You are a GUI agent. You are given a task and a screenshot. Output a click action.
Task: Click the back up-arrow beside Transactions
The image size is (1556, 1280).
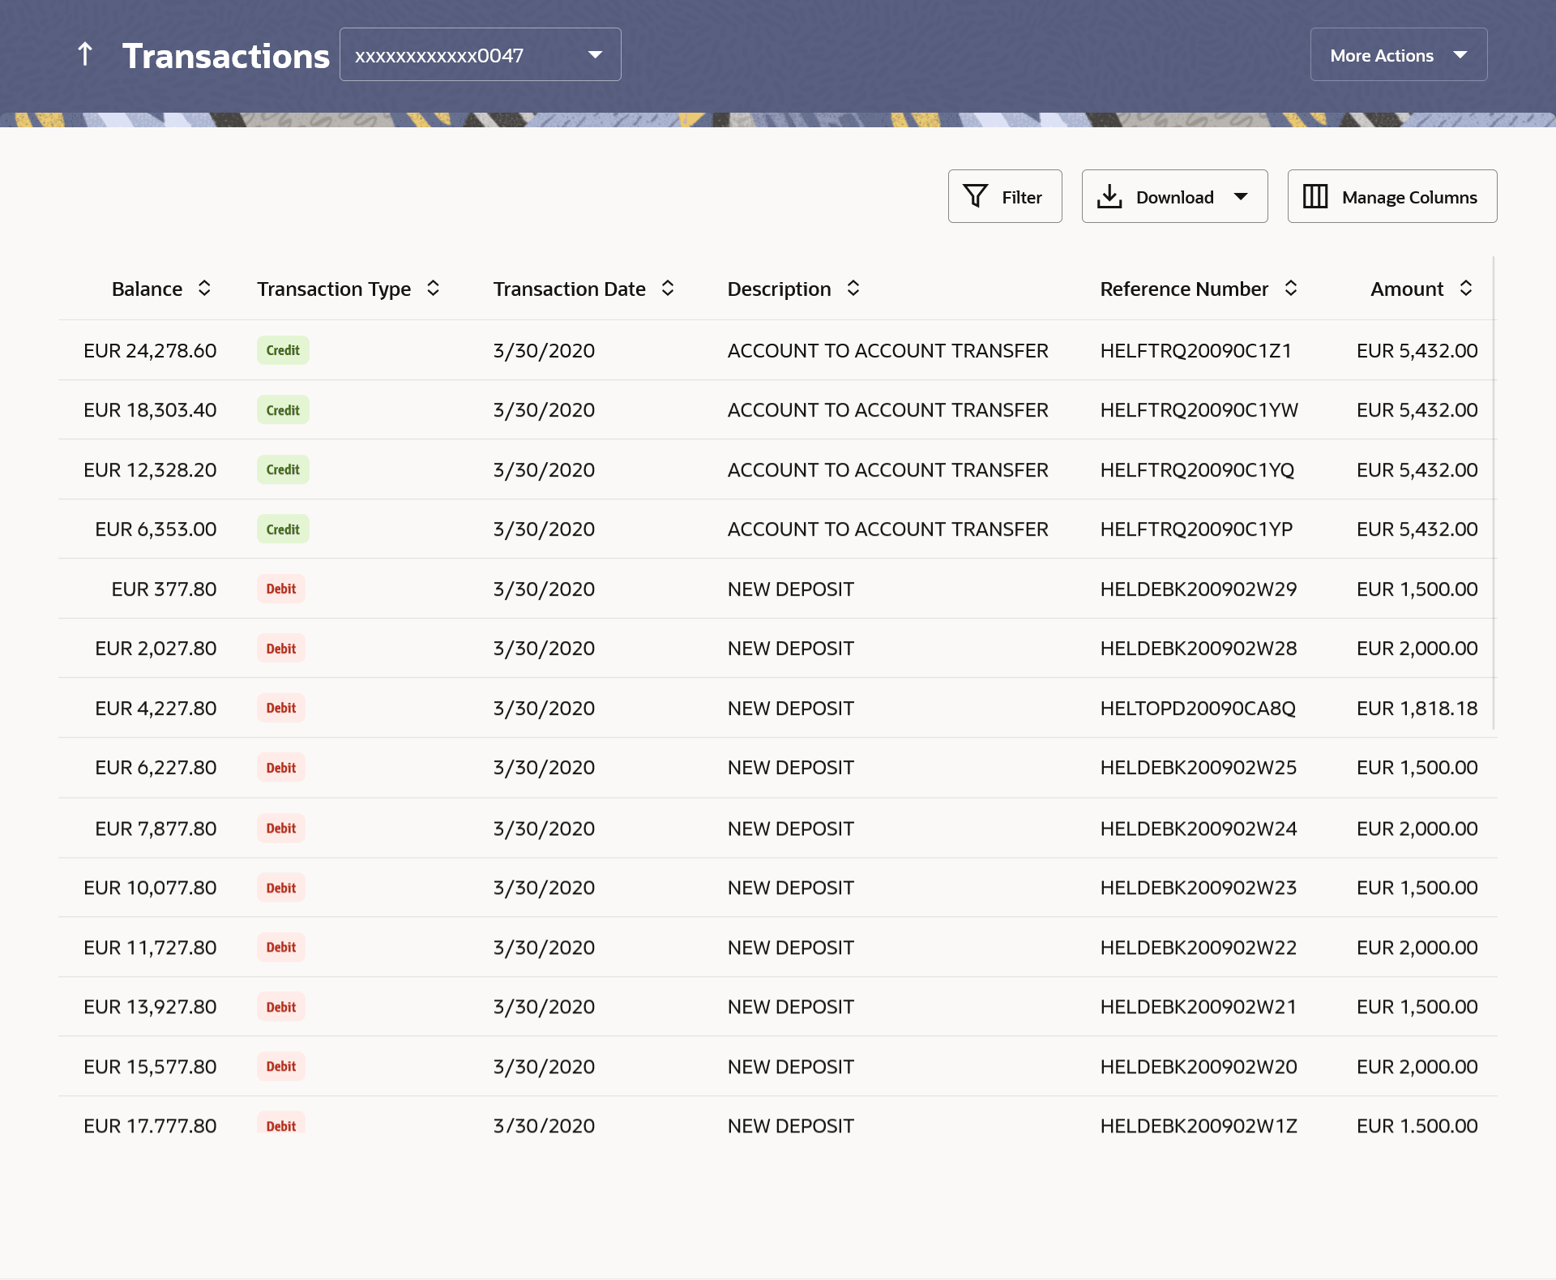[85, 54]
